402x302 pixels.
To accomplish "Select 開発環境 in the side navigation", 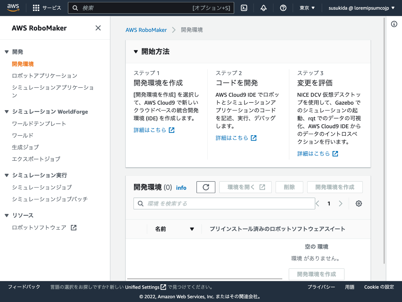I will (x=23, y=64).
